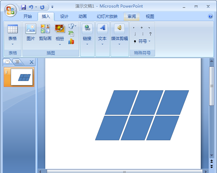The height and width of the screenshot is (173, 217).
Task: Click the vertical scrollbar down arrow
Action: (211, 155)
